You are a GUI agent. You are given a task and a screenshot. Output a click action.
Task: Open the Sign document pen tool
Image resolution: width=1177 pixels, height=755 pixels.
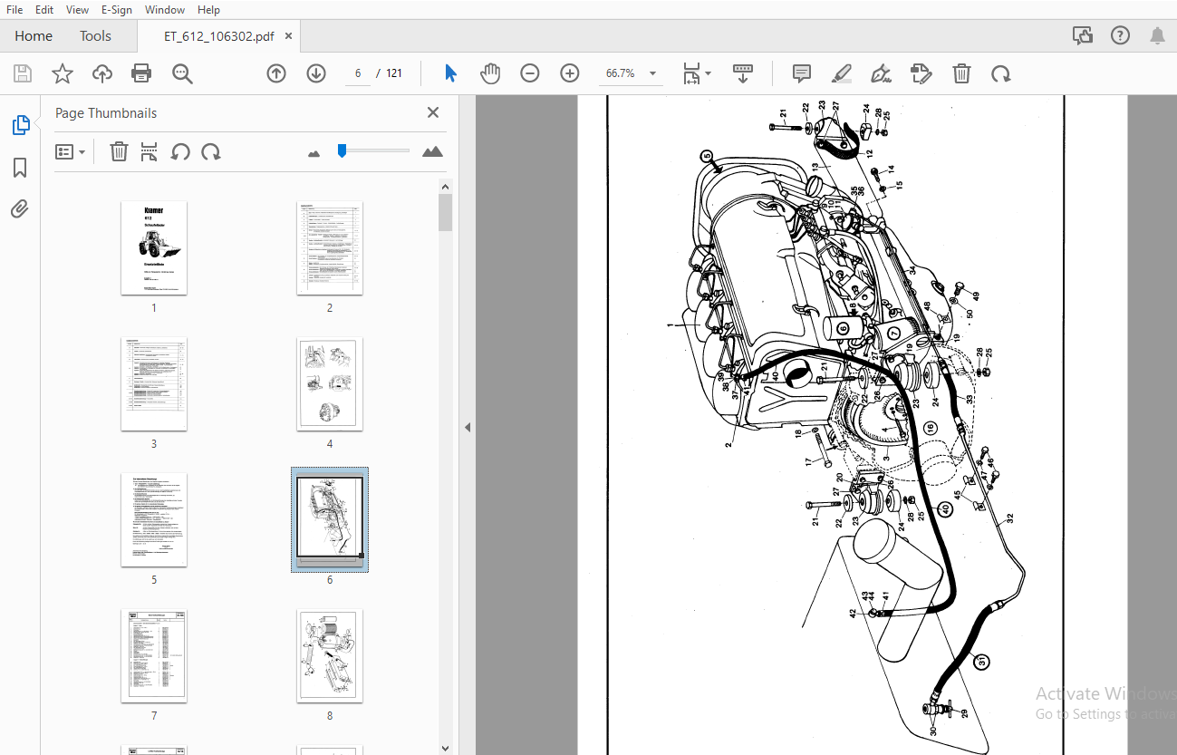(881, 73)
